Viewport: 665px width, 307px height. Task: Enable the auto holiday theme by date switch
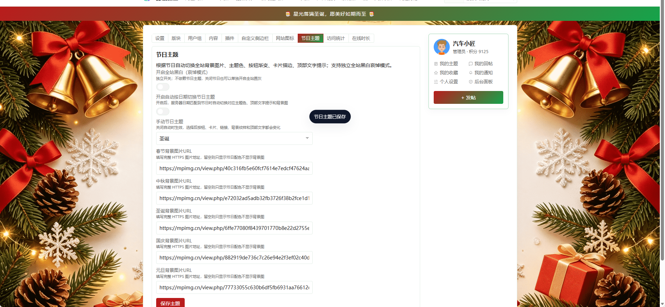coord(163,111)
